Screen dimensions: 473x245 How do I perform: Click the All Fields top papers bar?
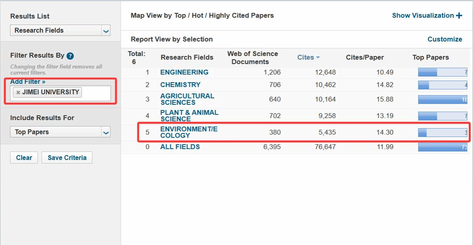click(442, 147)
